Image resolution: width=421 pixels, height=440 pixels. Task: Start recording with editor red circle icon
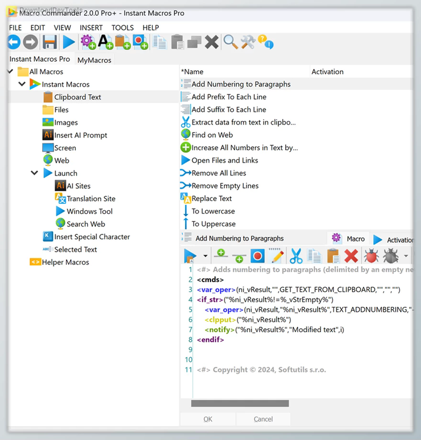click(258, 256)
